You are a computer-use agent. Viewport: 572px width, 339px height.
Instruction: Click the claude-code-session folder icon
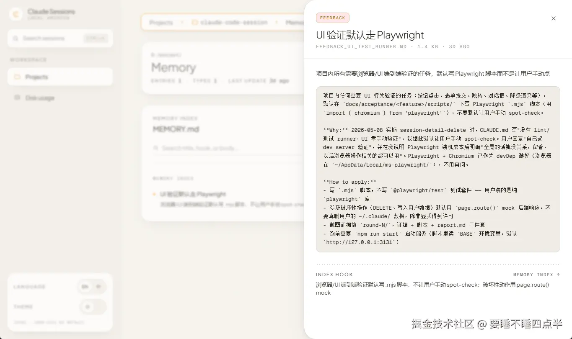[x=195, y=23]
